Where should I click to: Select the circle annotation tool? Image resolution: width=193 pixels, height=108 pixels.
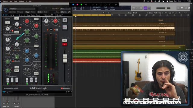[x=105, y=4]
